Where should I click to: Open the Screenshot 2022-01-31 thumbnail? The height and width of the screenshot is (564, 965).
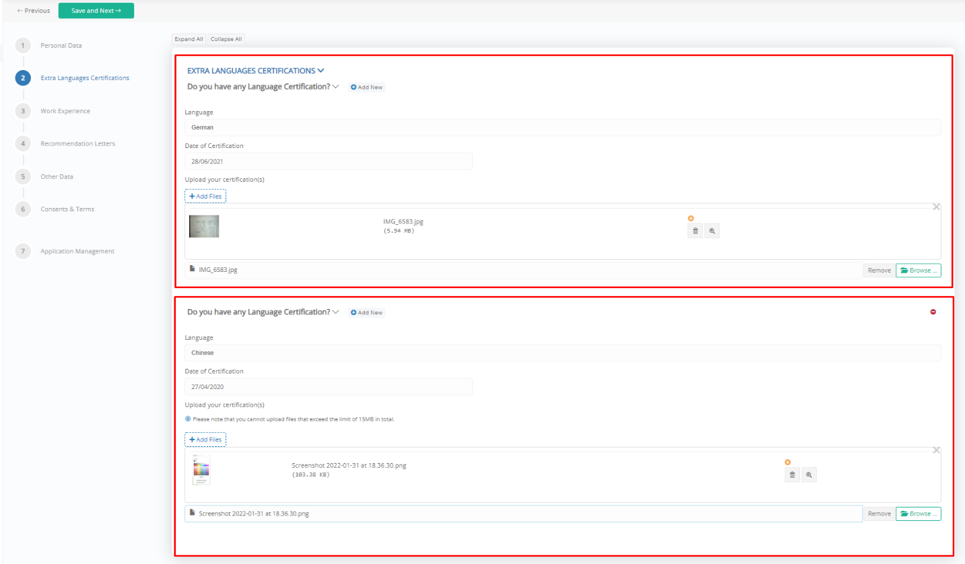[x=201, y=470]
